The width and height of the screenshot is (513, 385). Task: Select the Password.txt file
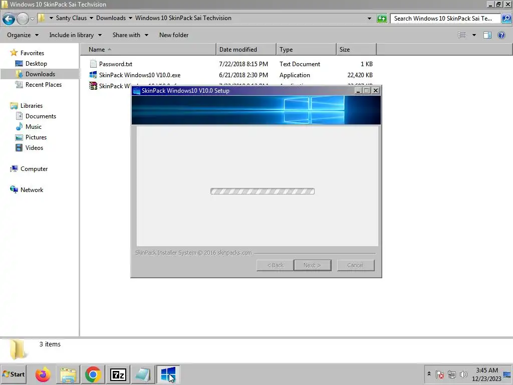[116, 64]
